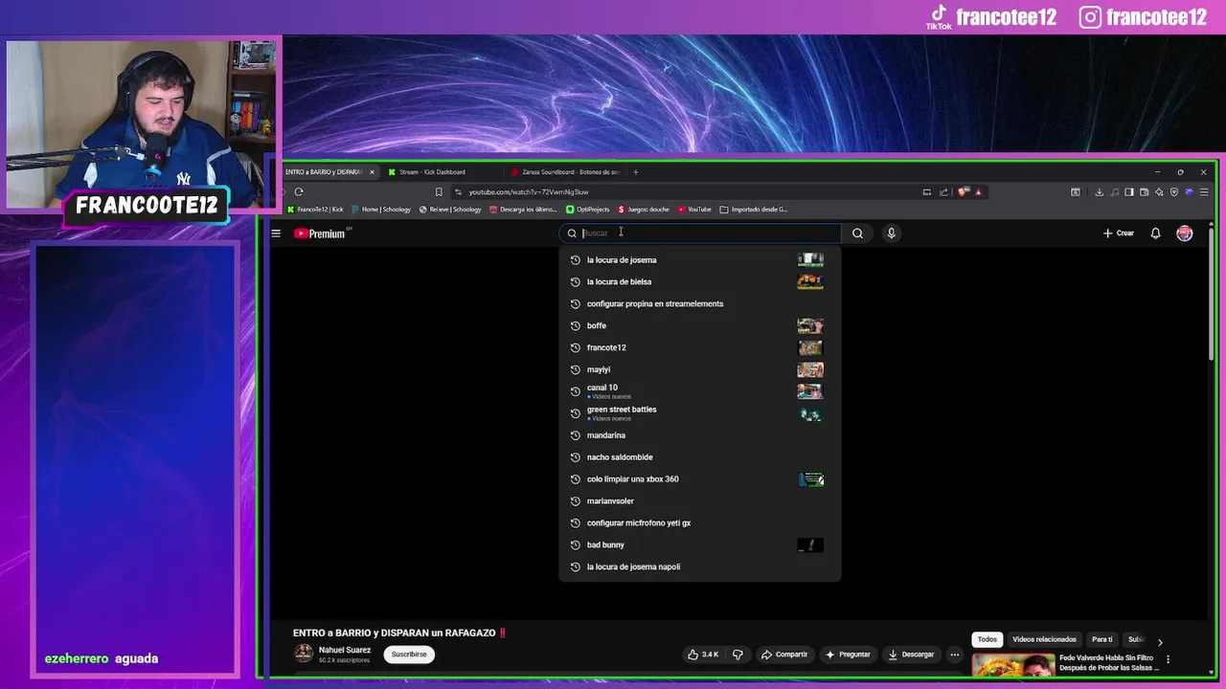Image resolution: width=1226 pixels, height=689 pixels.
Task: Open the Crear button
Action: (1118, 233)
